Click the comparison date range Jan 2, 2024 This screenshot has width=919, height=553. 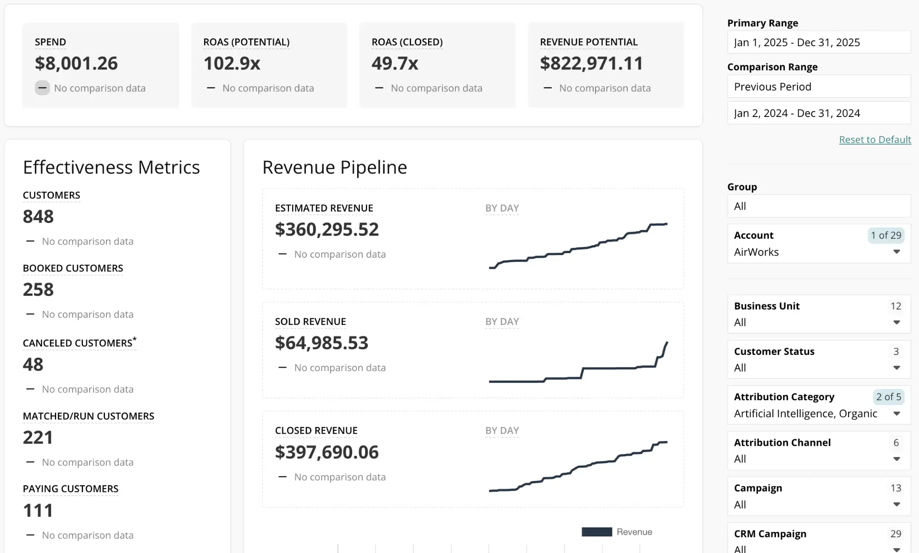(818, 112)
